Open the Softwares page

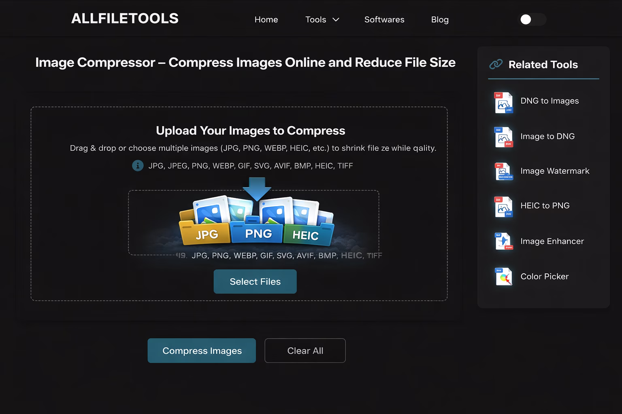point(384,19)
